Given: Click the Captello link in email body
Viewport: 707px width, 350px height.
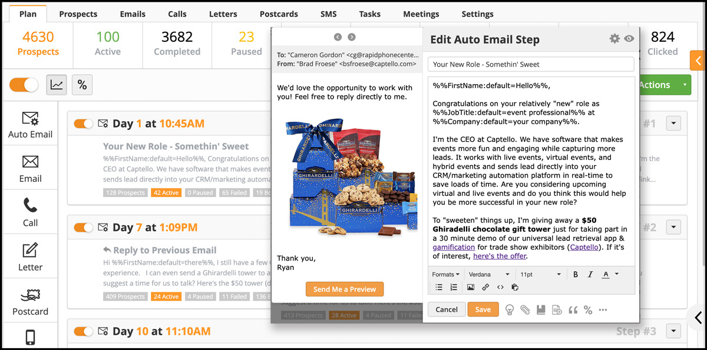Looking at the screenshot, I should pyautogui.click(x=584, y=247).
